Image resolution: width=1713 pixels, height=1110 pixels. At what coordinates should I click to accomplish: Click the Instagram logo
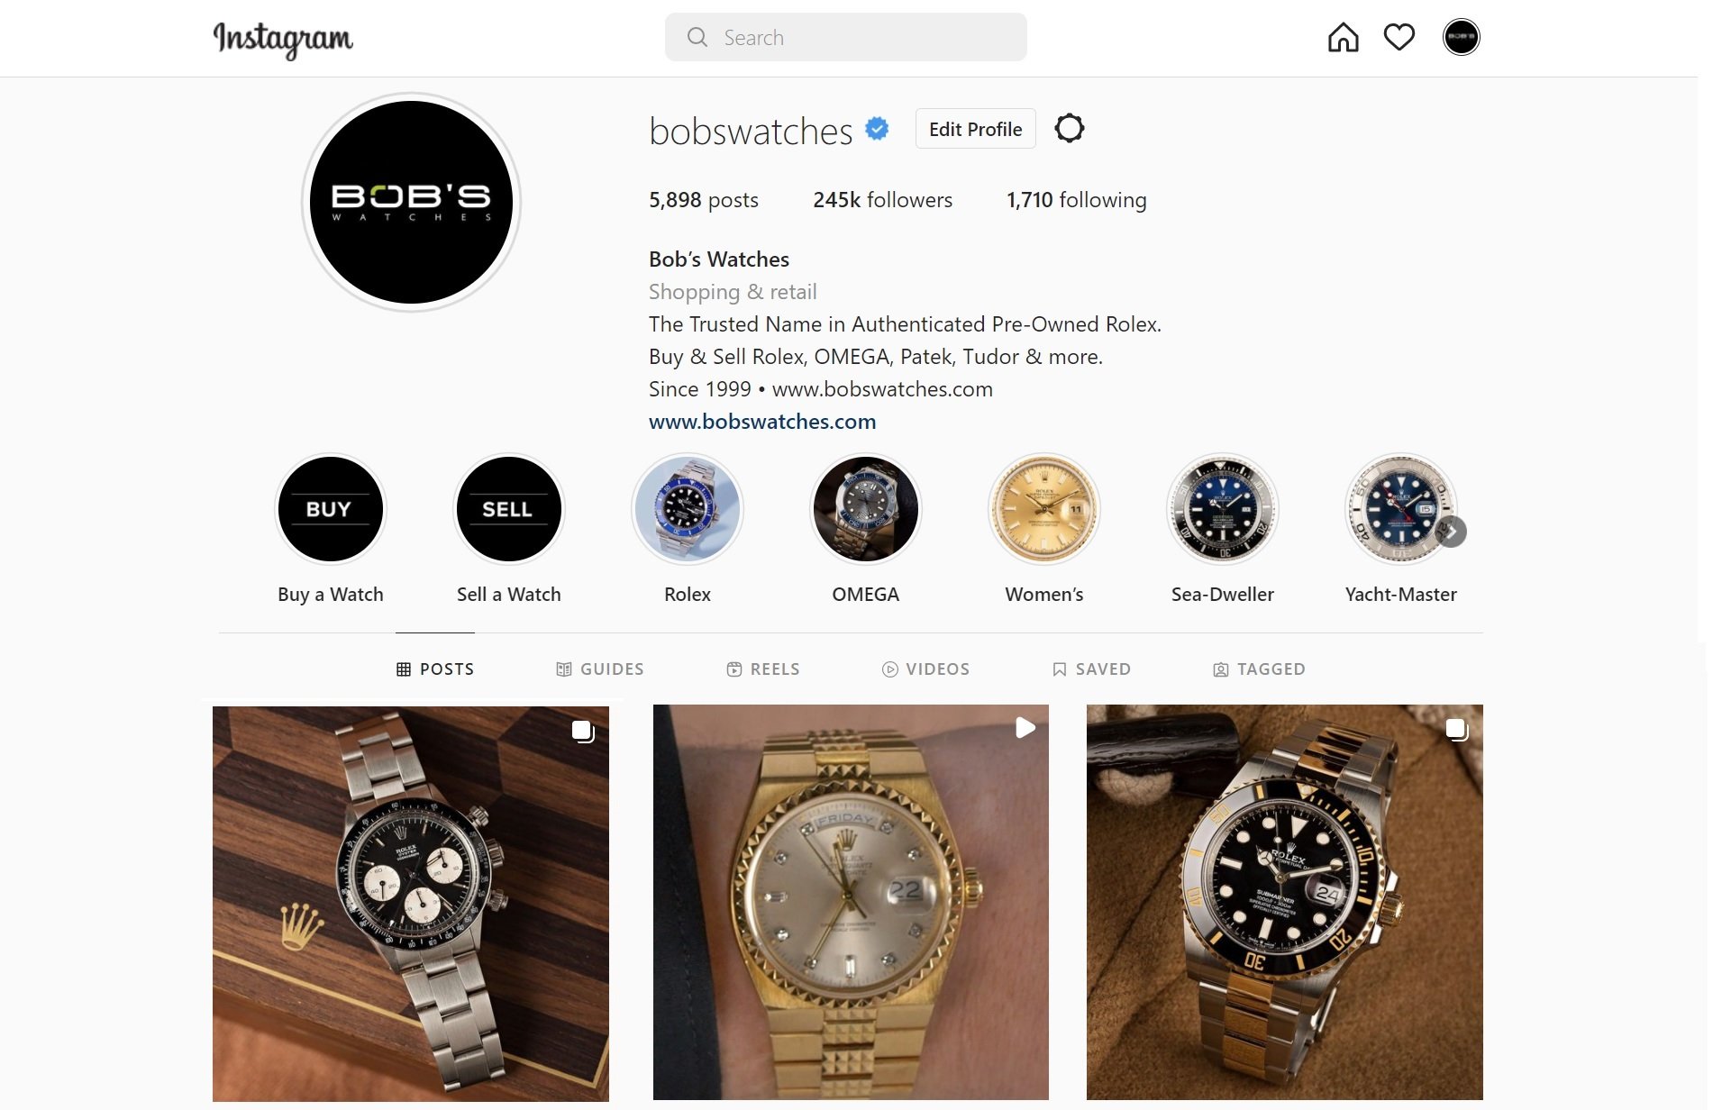pos(283,39)
